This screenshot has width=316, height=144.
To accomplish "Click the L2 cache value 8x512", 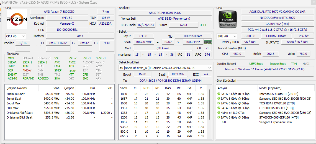I will (85, 43).
